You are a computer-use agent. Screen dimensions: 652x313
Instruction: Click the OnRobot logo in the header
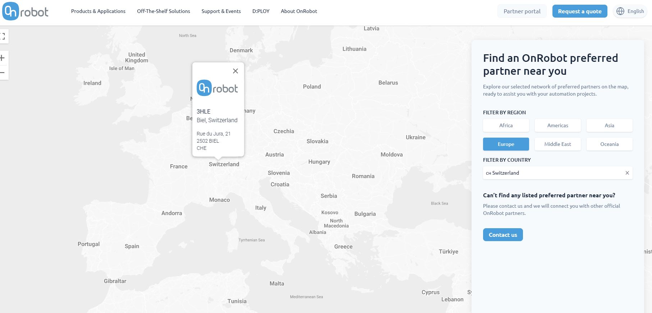(25, 11)
